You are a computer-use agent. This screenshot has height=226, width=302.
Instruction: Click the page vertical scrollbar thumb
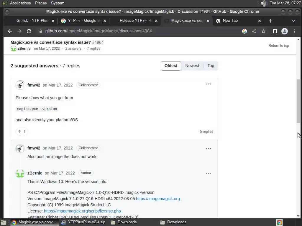point(298,101)
